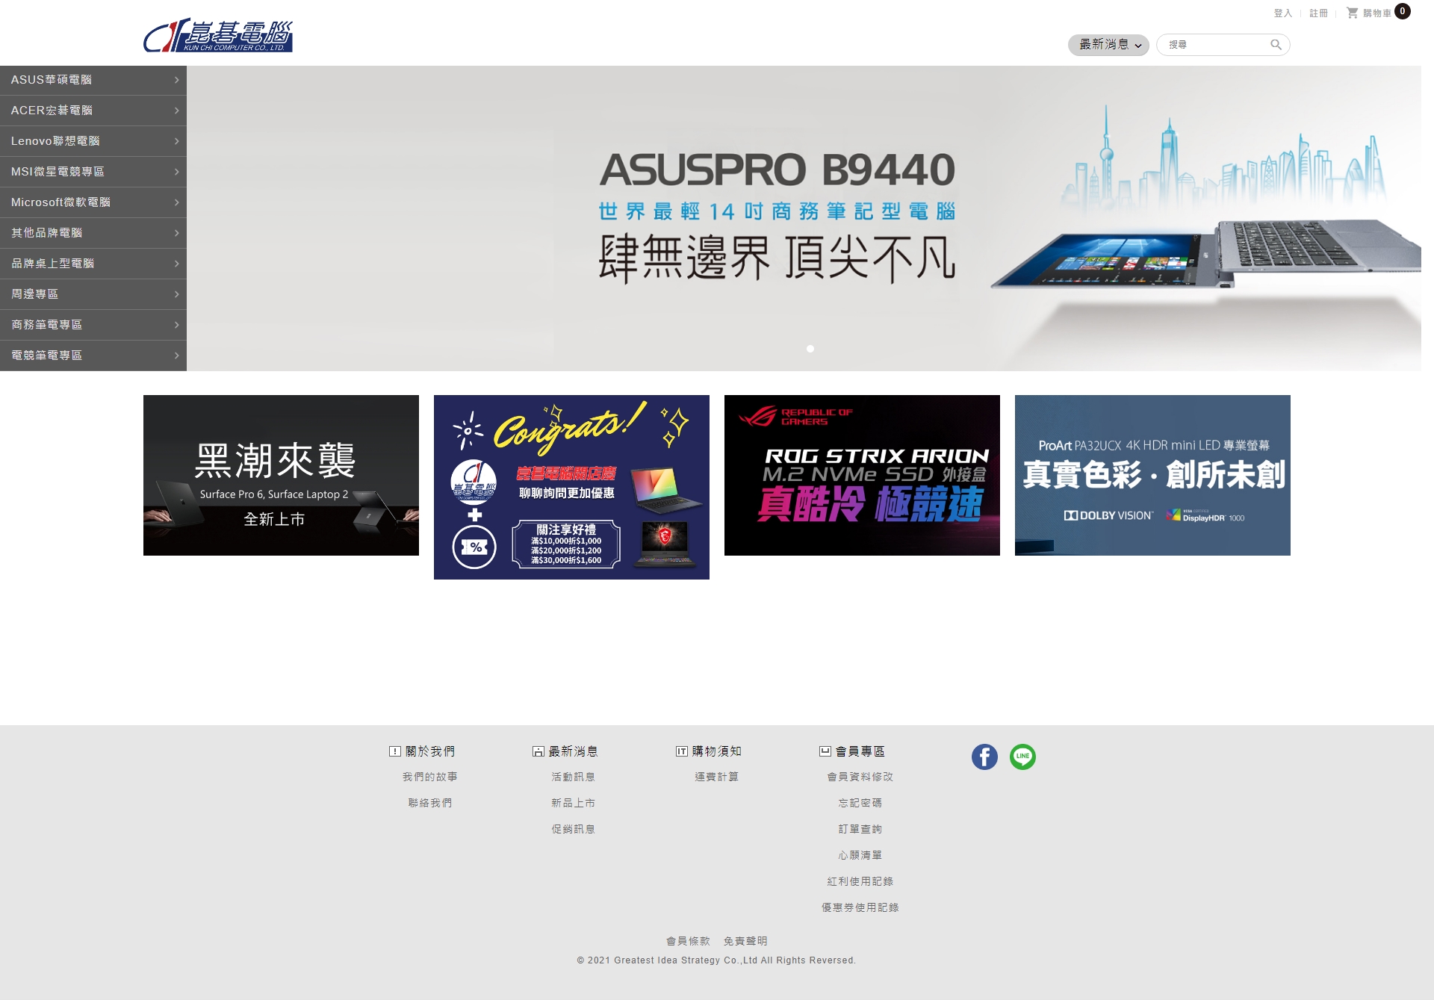The image size is (1434, 1000).
Task: Expand the MSI微星電競專區 category arrow
Action: tap(177, 172)
